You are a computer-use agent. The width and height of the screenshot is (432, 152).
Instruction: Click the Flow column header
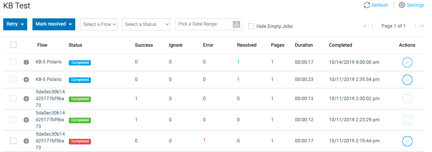pos(42,45)
